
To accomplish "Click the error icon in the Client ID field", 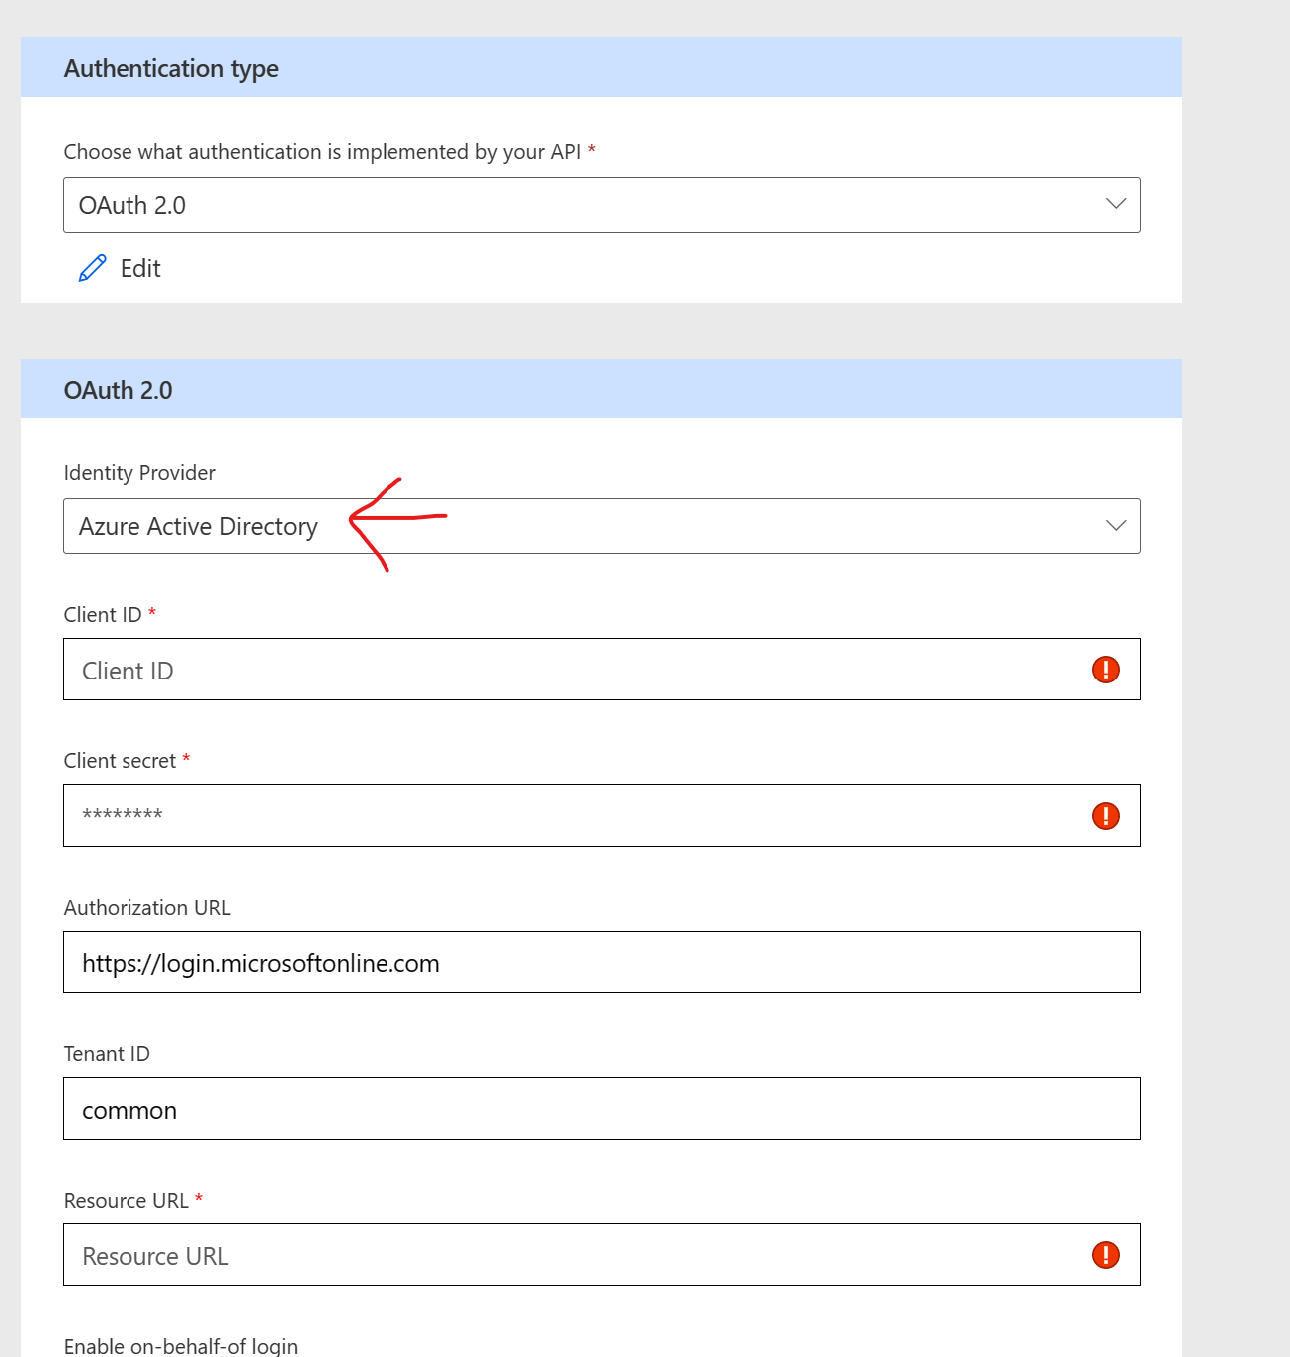I will [x=1104, y=670].
